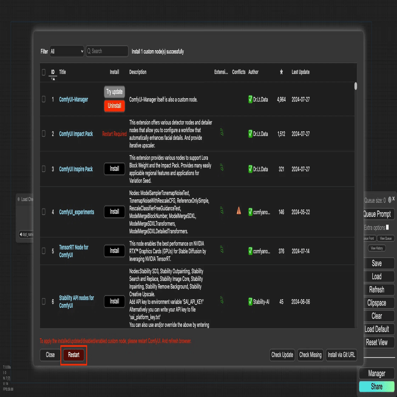The height and width of the screenshot is (397, 397).
Task: Install ComfyUI_experiments
Action: click(114, 212)
